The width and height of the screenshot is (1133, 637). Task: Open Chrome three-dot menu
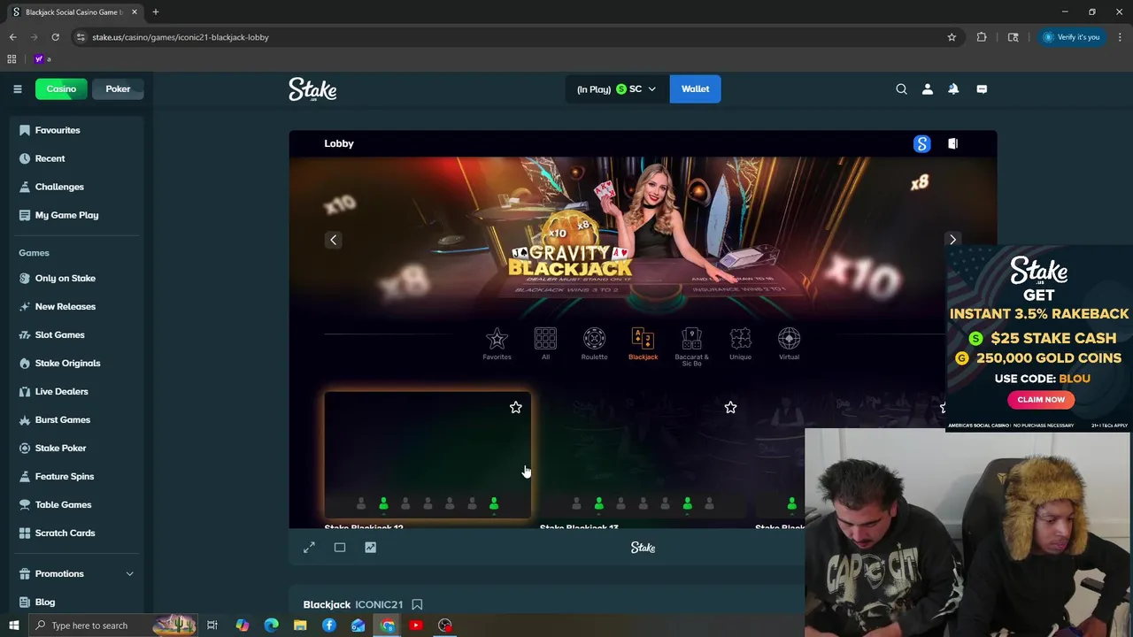tap(1120, 37)
